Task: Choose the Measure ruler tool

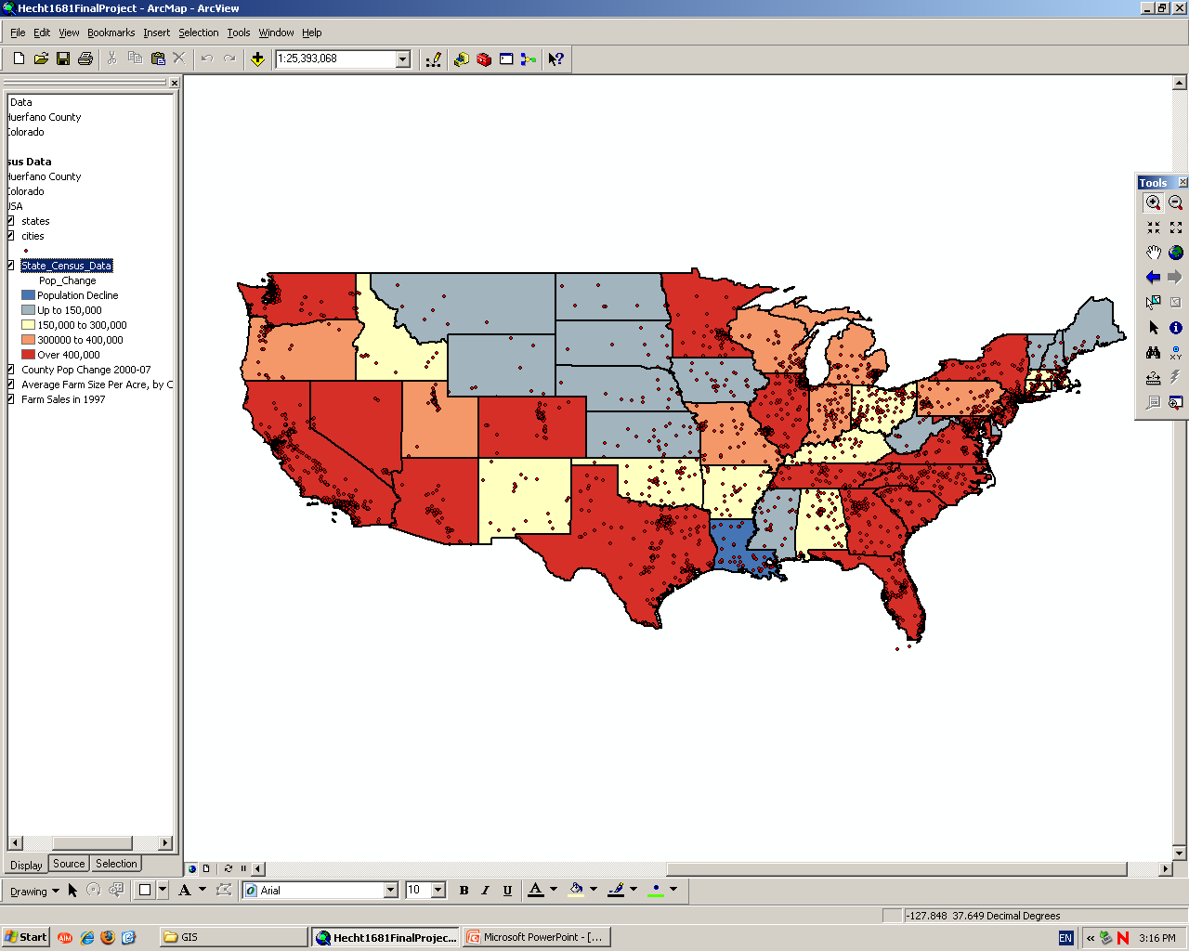Action: pos(1153,378)
